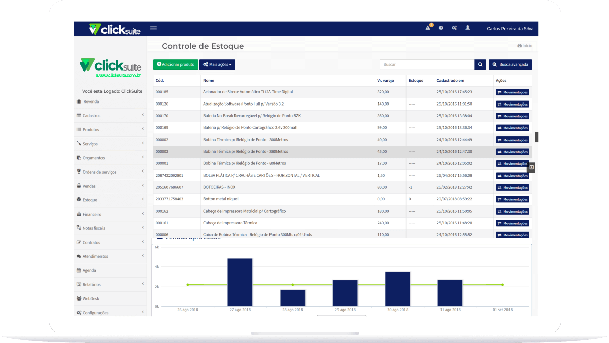The width and height of the screenshot is (609, 343).
Task: Click the Nome column header
Action: 209,80
